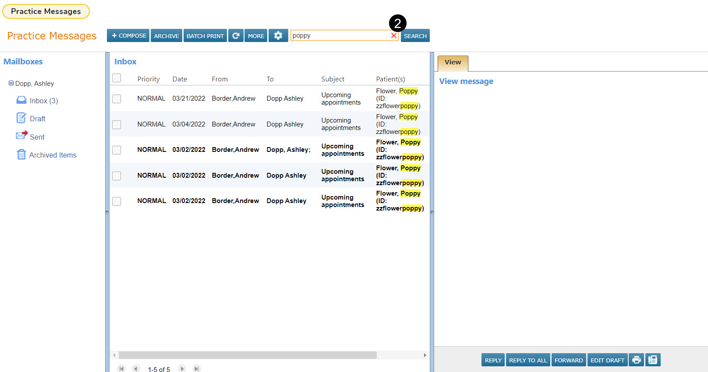Check the 03/21/2022 message checkbox

pyautogui.click(x=117, y=99)
